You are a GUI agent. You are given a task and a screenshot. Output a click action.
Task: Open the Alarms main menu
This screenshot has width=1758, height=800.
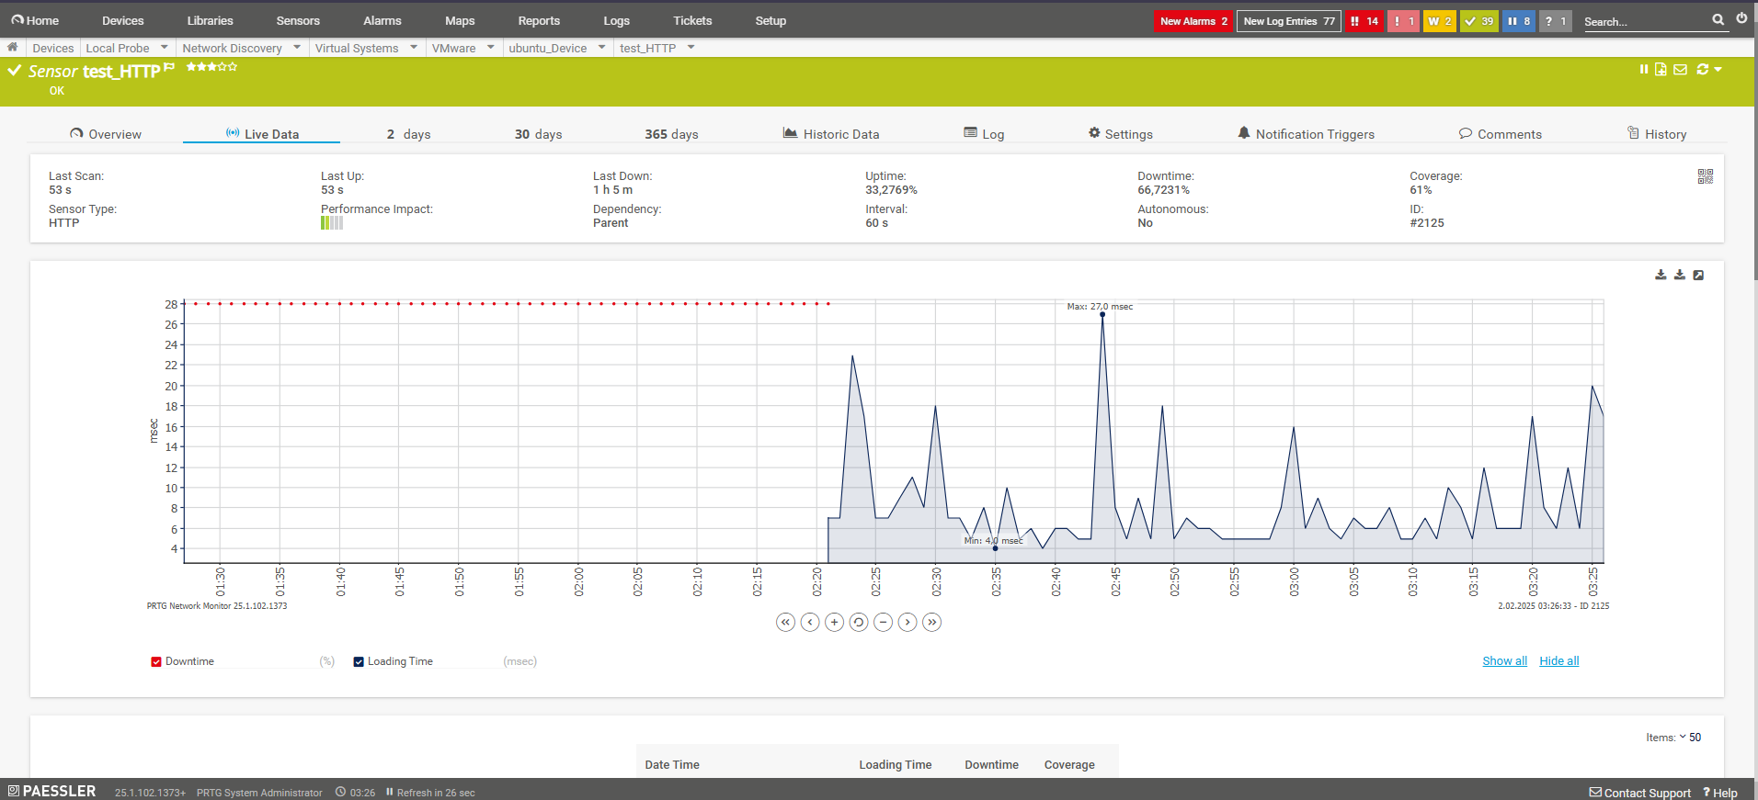(382, 20)
